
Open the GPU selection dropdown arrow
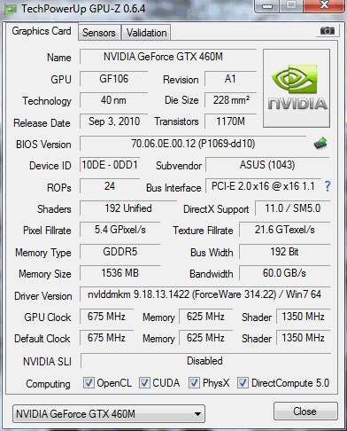coord(198,414)
